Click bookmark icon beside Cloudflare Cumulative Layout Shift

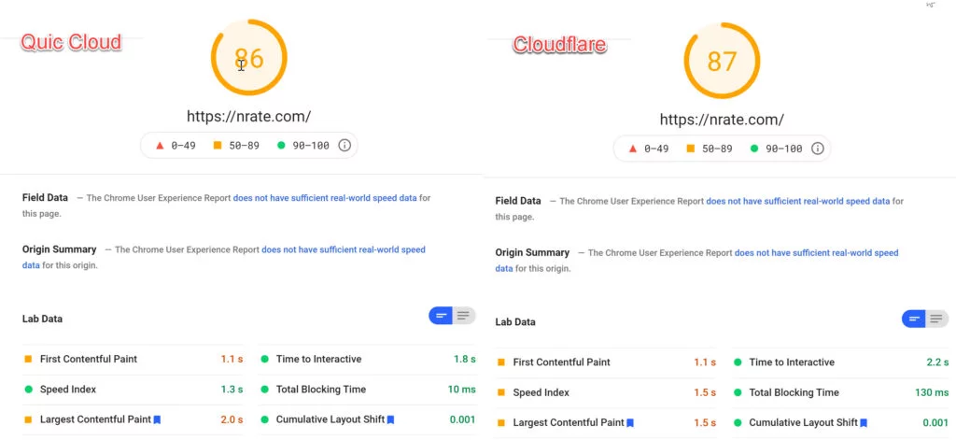pos(864,422)
